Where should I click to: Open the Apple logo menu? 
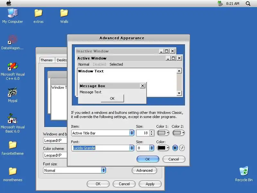tap(9, 3)
